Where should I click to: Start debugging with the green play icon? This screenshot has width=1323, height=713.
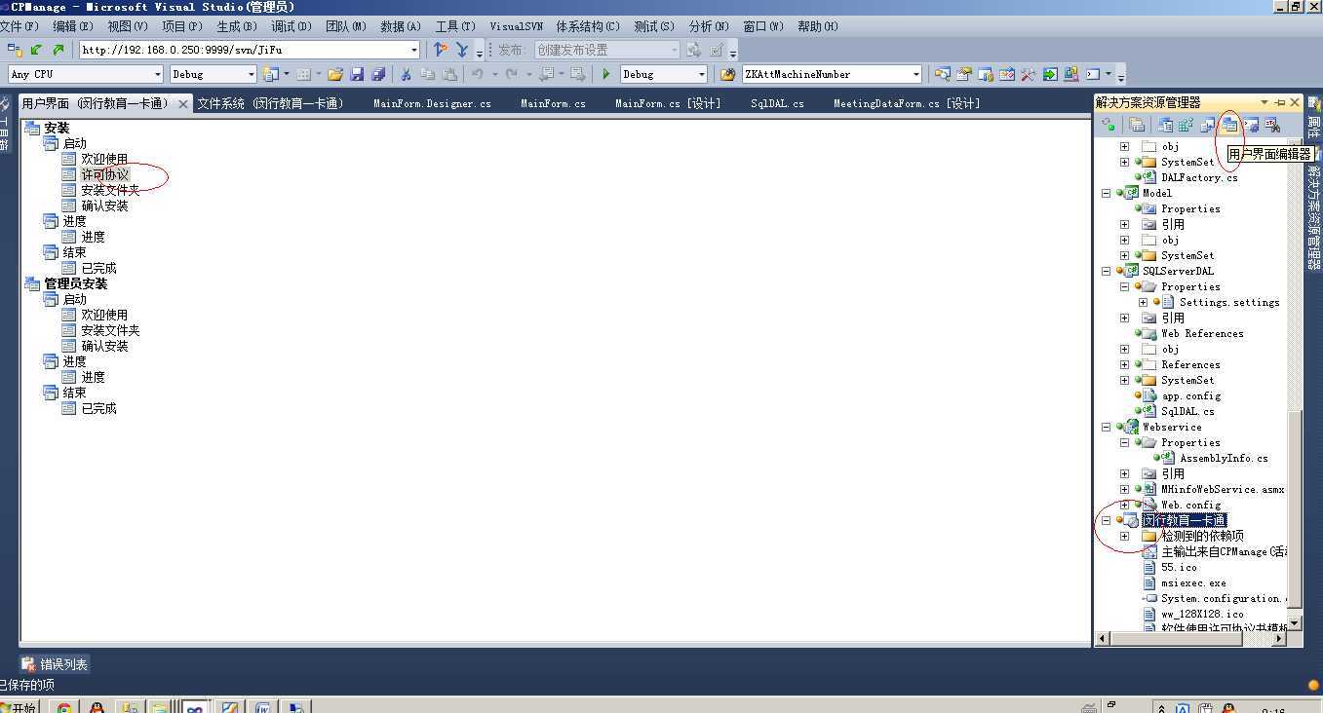(606, 74)
